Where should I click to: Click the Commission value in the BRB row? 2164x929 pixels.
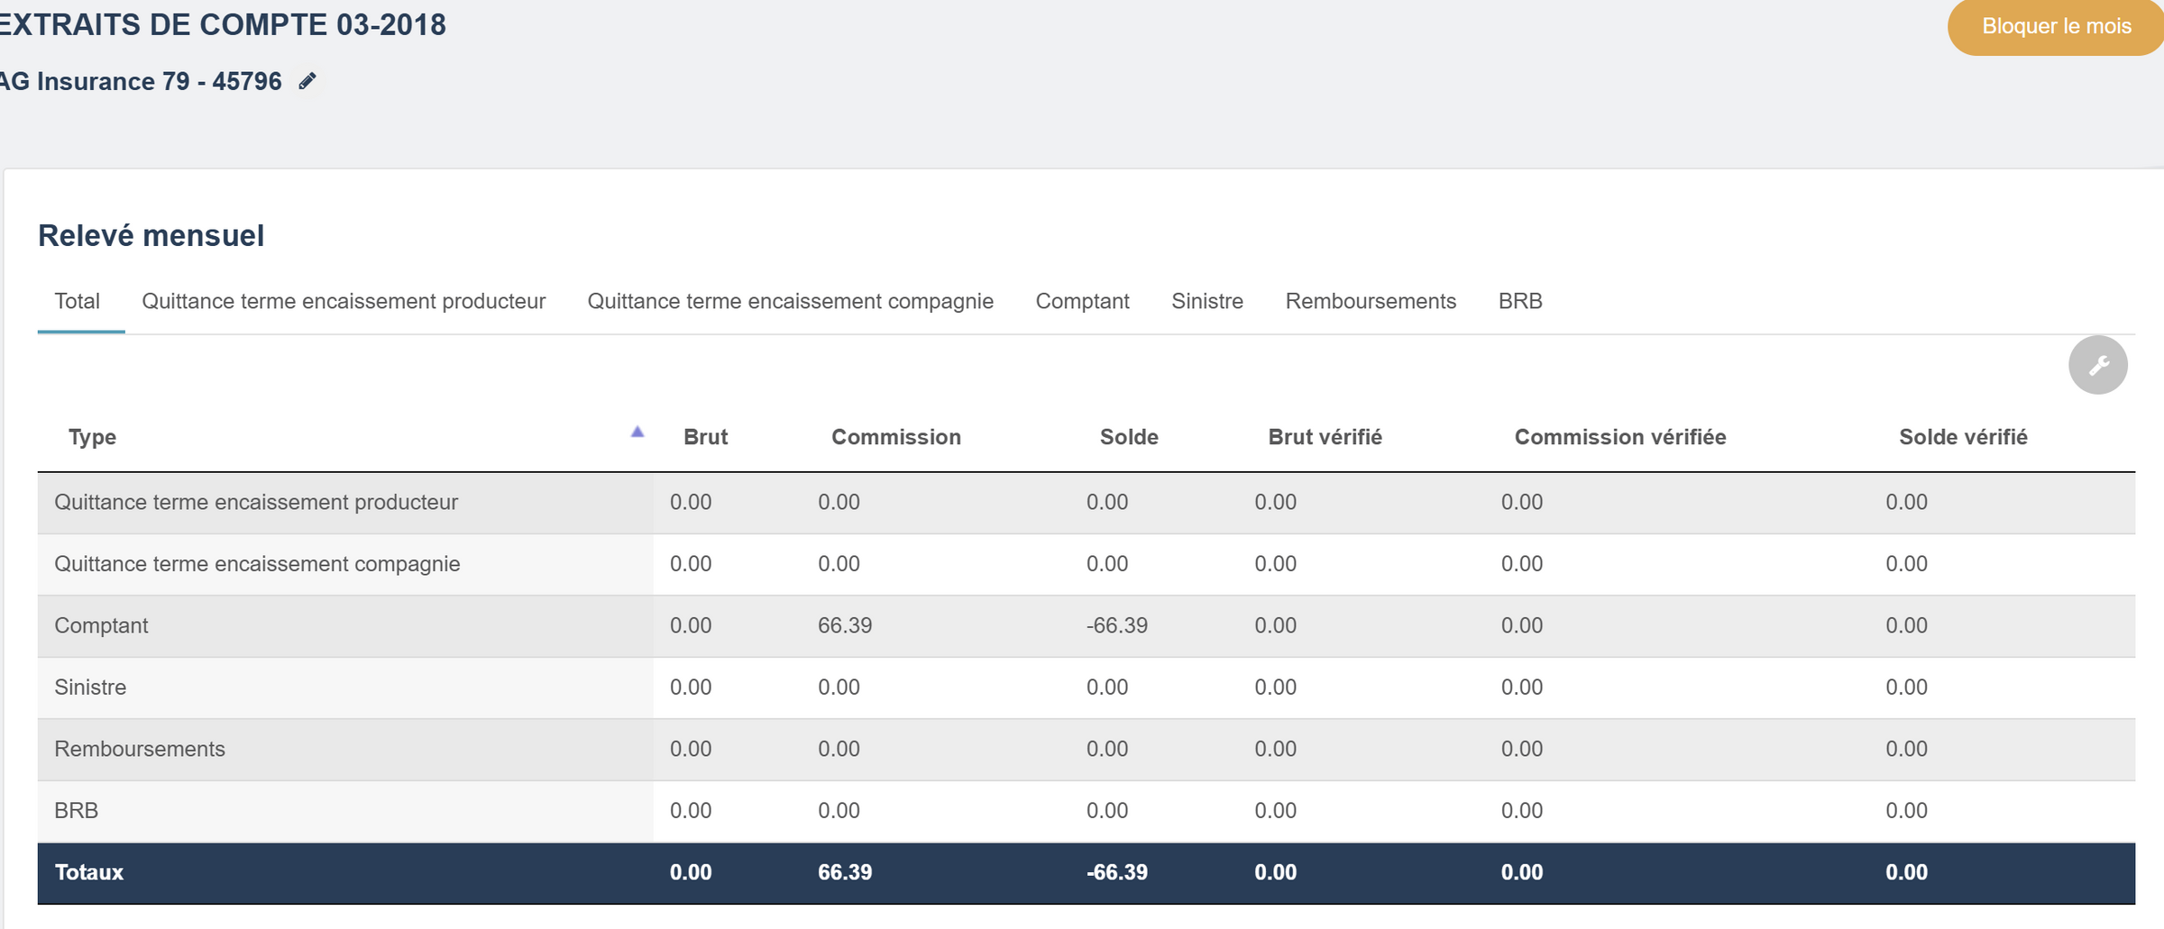(839, 810)
